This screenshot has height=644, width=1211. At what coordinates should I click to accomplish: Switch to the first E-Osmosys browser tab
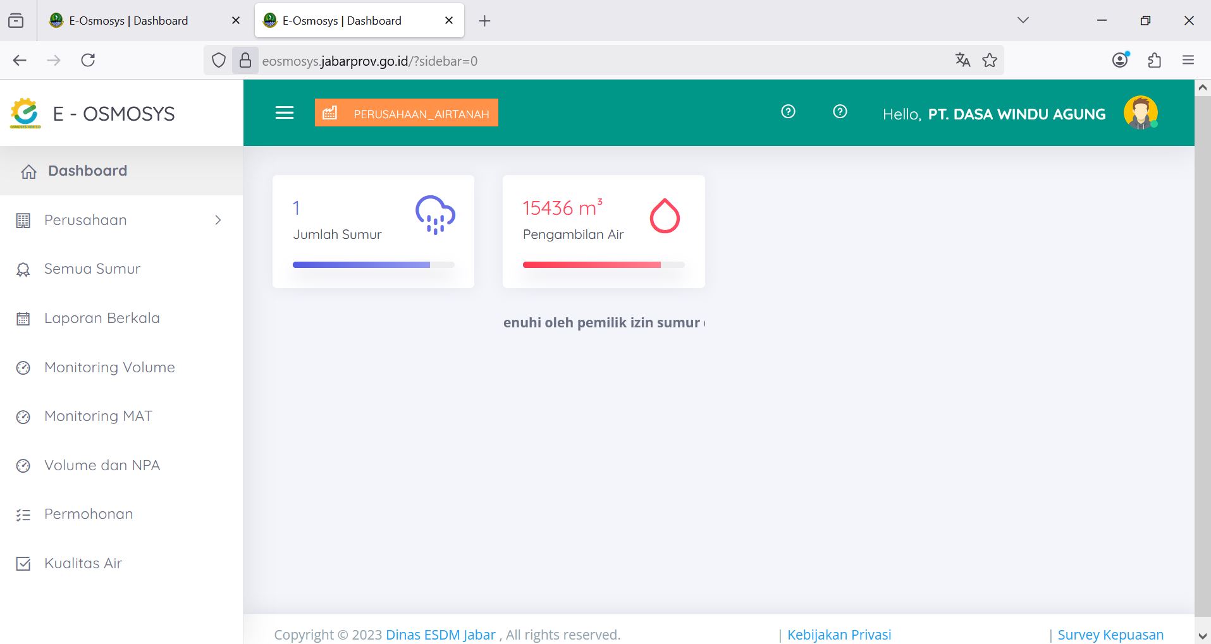pyautogui.click(x=128, y=21)
